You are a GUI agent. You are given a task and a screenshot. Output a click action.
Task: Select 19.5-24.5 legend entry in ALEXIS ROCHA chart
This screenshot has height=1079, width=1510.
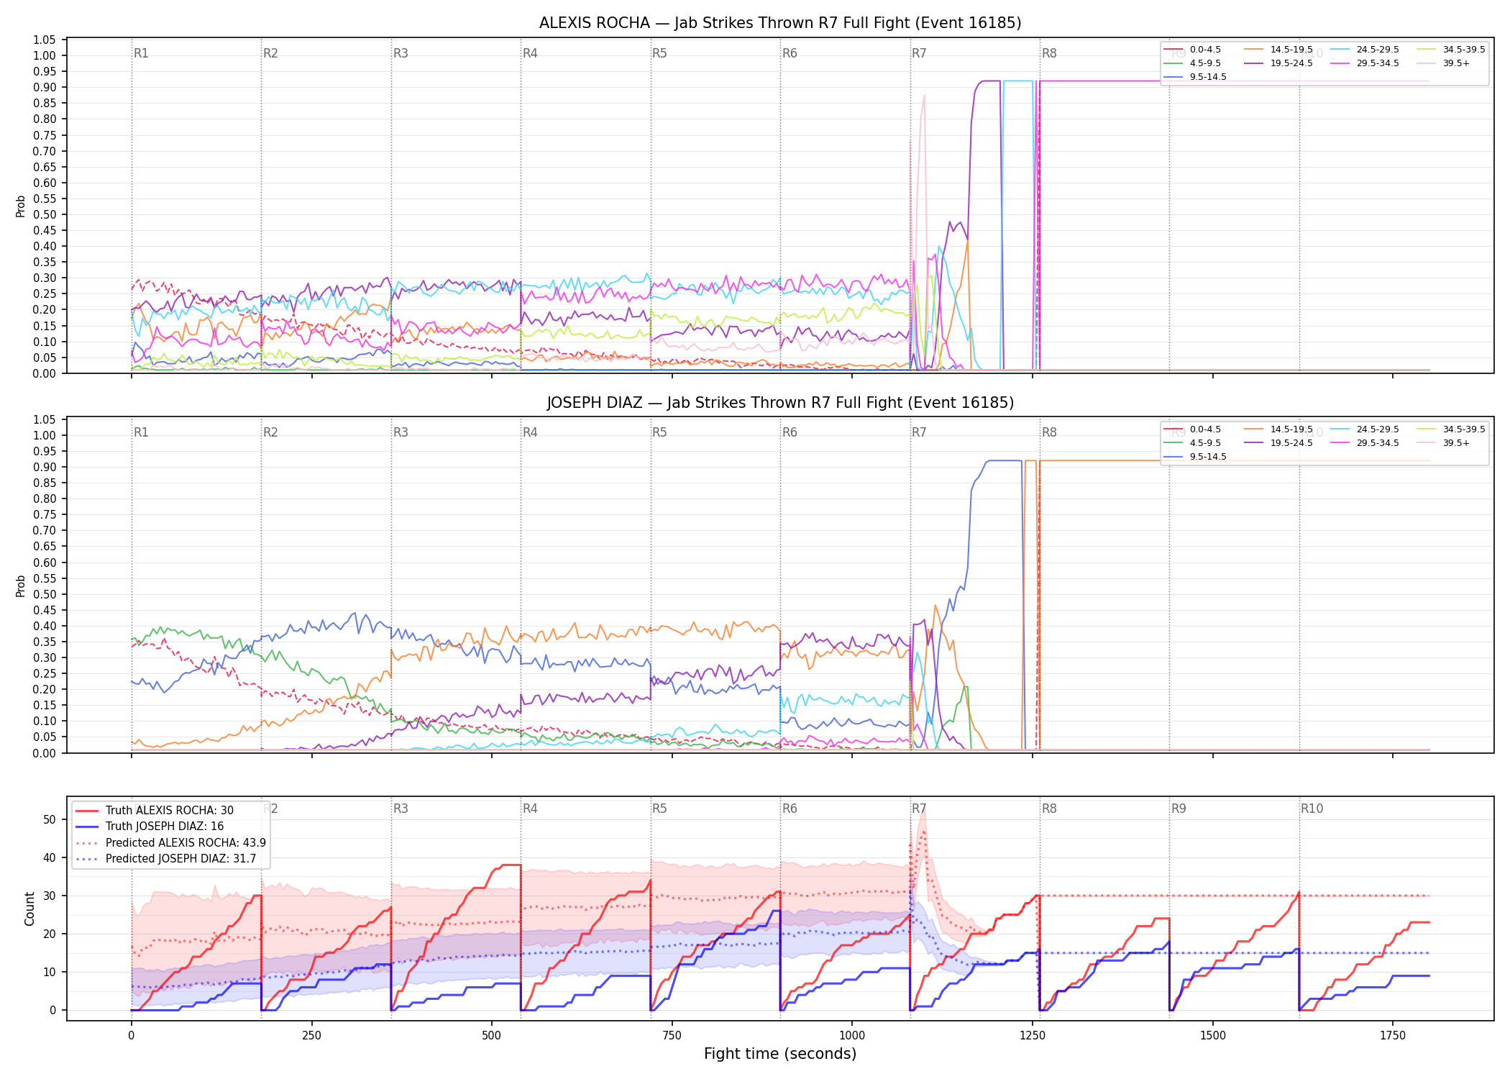(1278, 63)
